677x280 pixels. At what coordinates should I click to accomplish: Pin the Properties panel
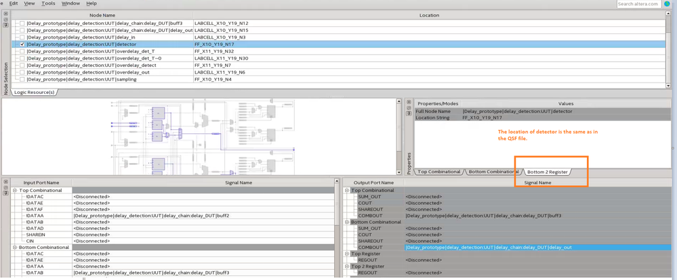pyautogui.click(x=409, y=113)
